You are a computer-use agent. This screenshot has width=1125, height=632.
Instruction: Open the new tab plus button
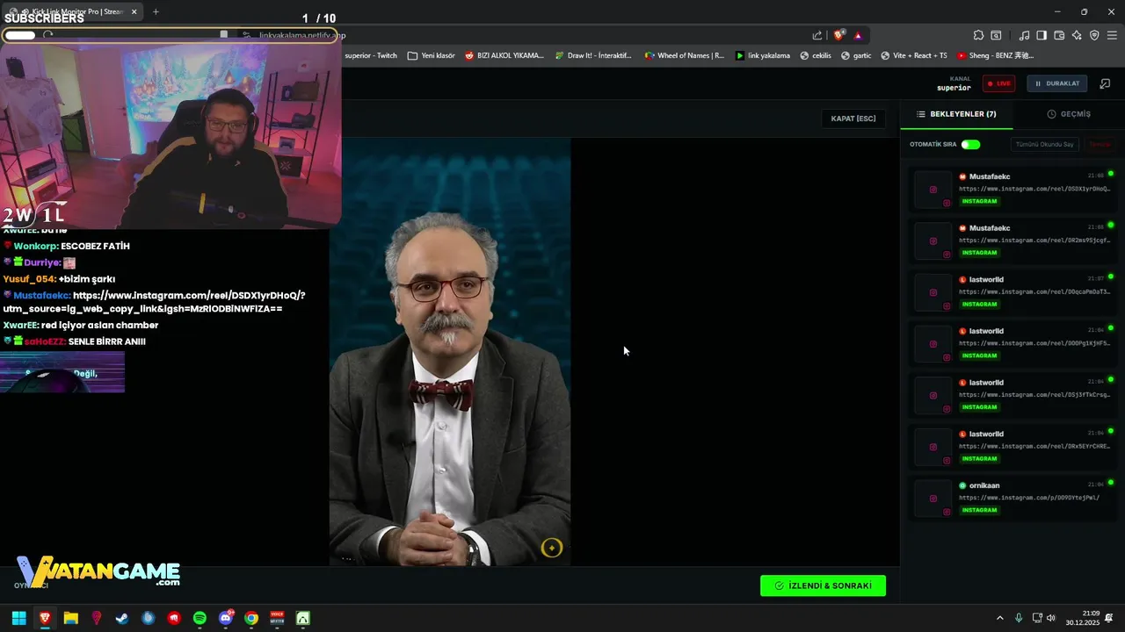[156, 12]
